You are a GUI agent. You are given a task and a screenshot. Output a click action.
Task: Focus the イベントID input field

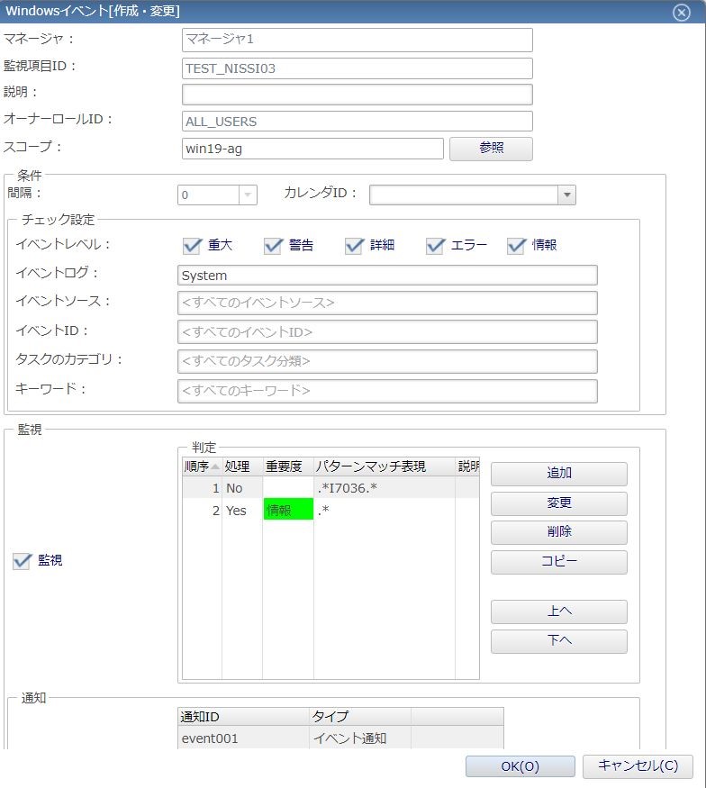coord(387,332)
